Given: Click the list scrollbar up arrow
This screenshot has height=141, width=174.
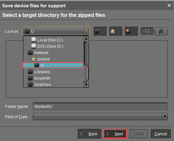Looking at the screenshot, I should click(x=86, y=39).
